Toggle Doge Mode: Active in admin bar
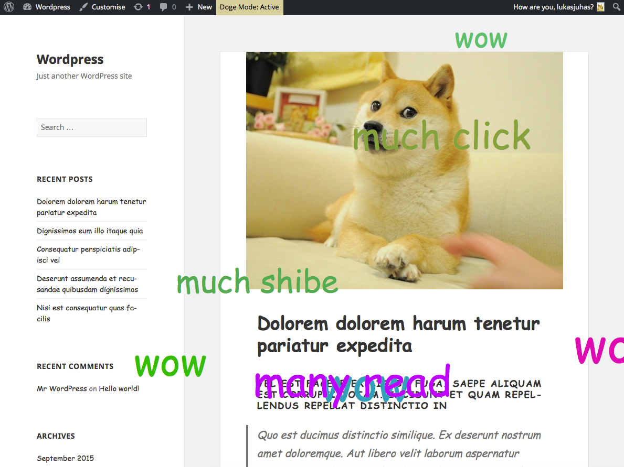 pyautogui.click(x=249, y=7)
